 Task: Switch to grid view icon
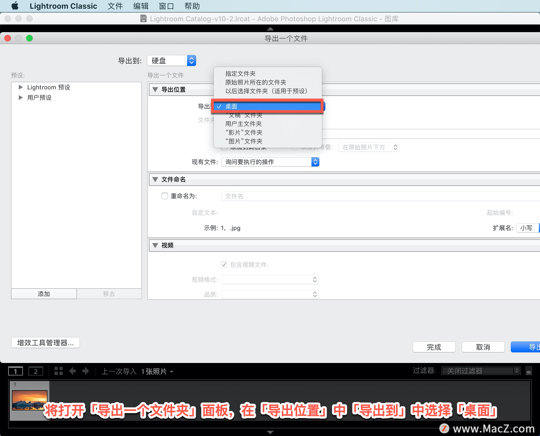click(x=58, y=371)
